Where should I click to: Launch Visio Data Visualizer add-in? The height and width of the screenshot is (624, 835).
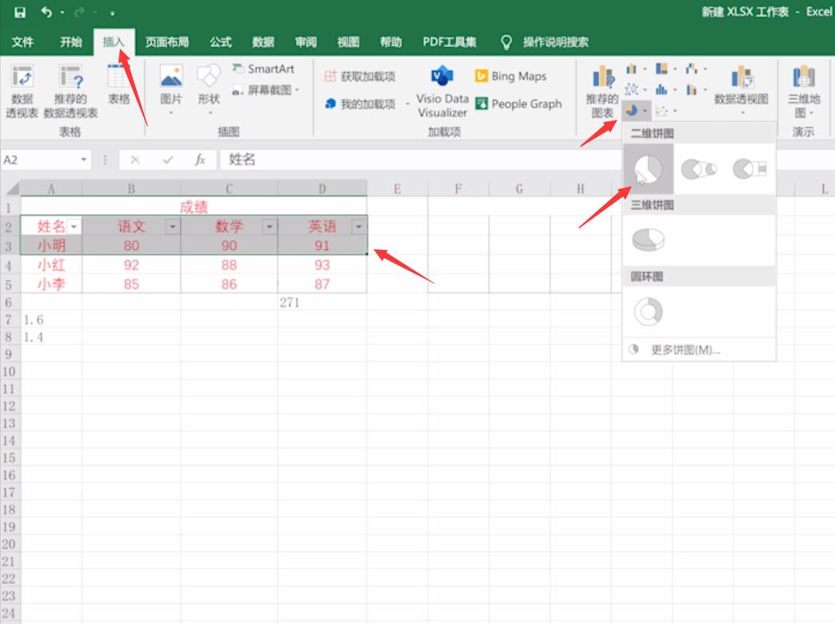coord(442,90)
